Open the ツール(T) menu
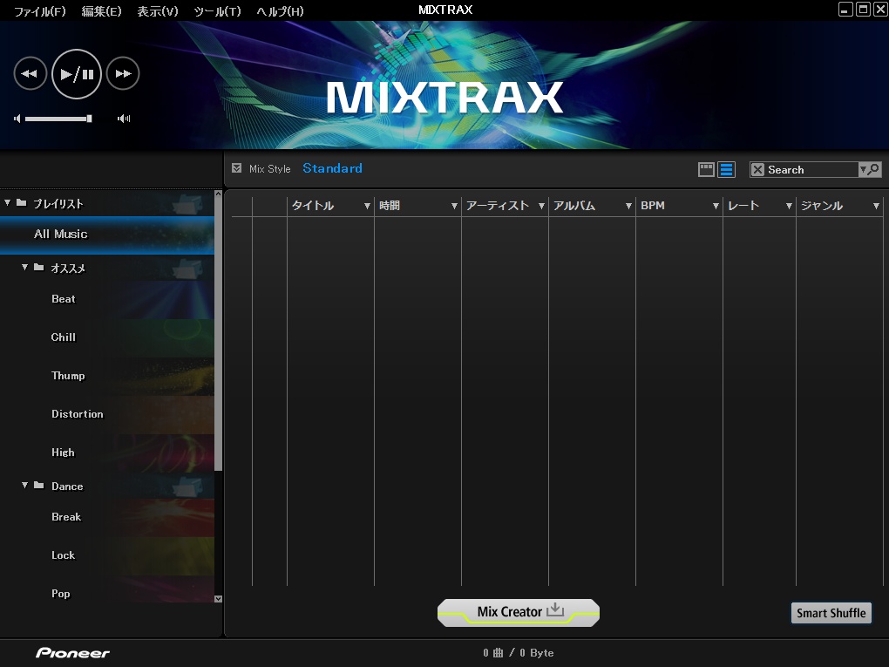The height and width of the screenshot is (667, 889). click(217, 10)
